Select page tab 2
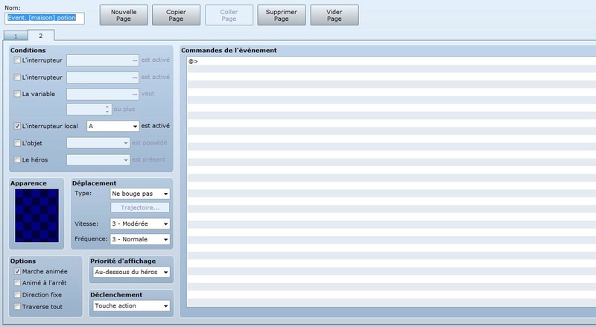This screenshot has height=327, width=596. pyautogui.click(x=41, y=35)
